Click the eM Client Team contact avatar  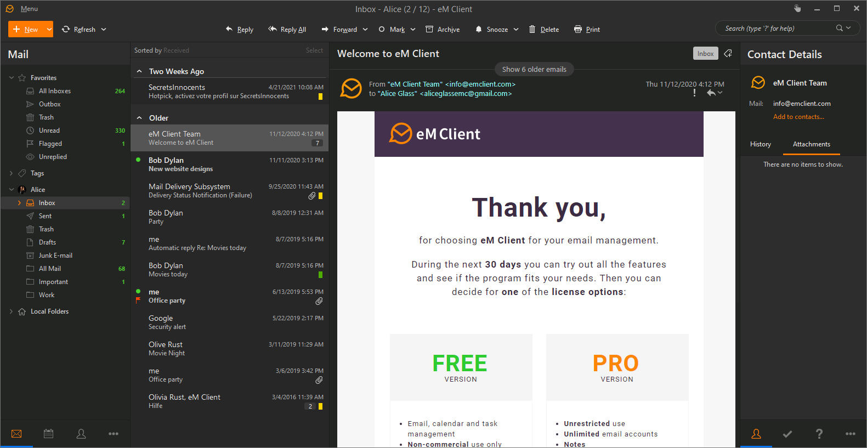click(758, 83)
